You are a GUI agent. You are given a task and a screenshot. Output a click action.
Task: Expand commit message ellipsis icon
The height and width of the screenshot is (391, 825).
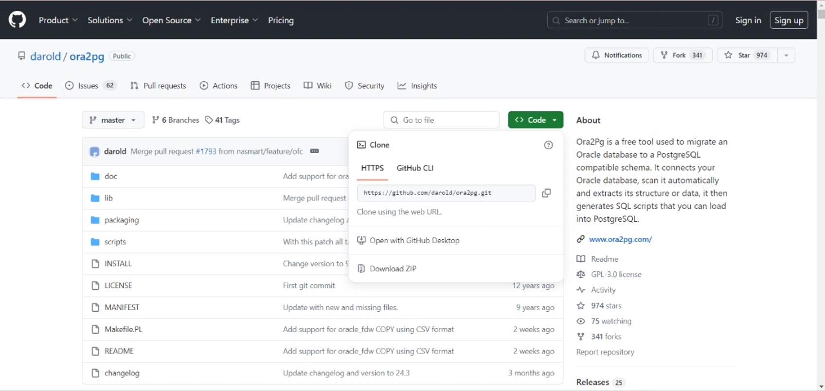(315, 151)
